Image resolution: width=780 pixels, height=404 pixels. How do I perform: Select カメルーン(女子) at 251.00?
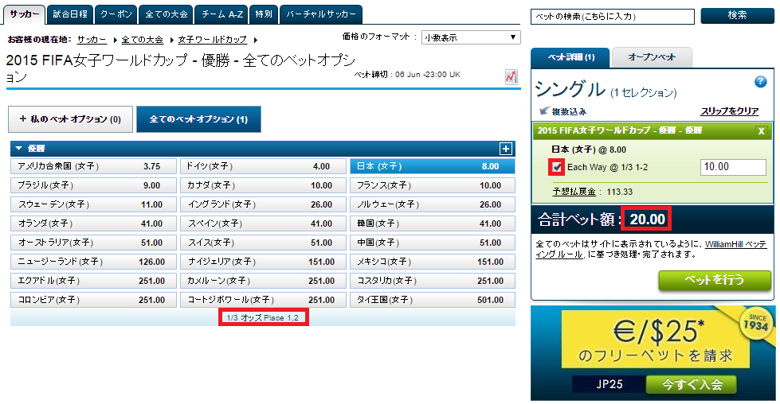(x=263, y=281)
